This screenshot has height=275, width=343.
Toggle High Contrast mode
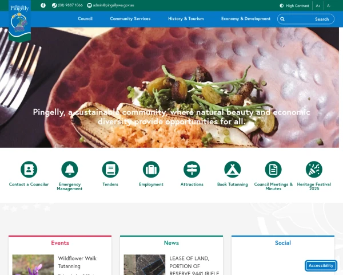point(294,6)
